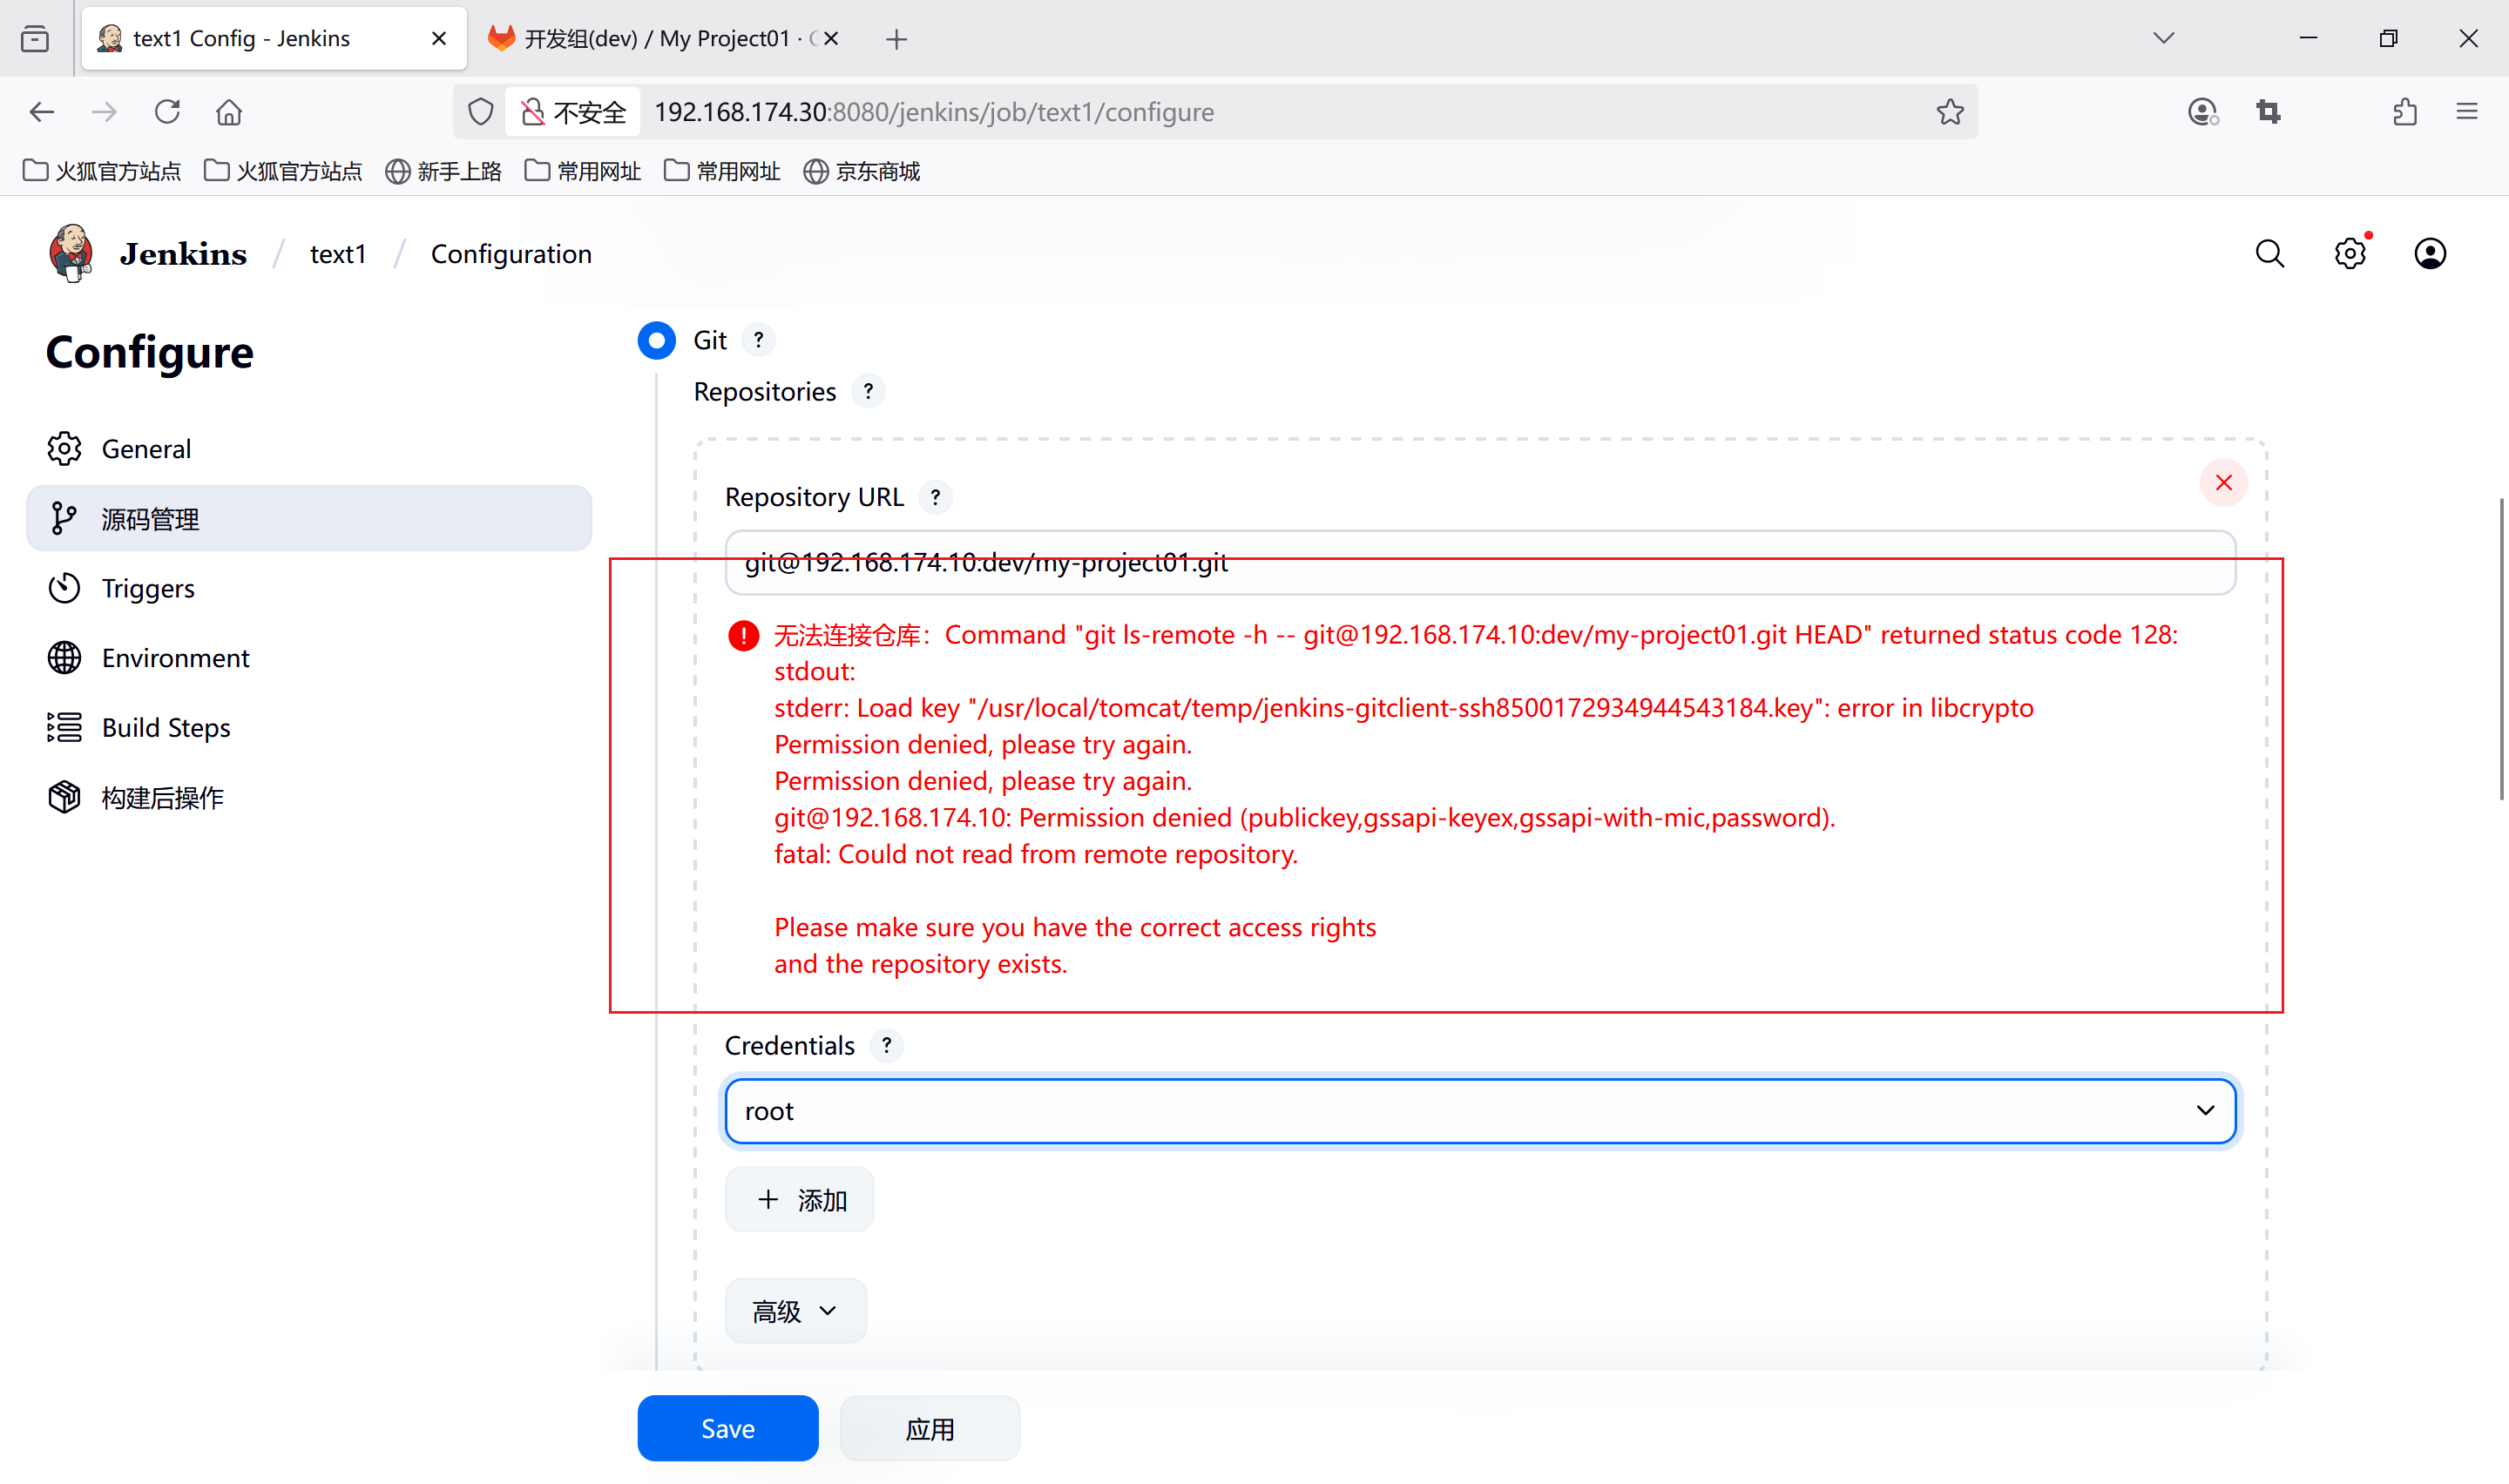Select the Git radio button

[x=657, y=340]
